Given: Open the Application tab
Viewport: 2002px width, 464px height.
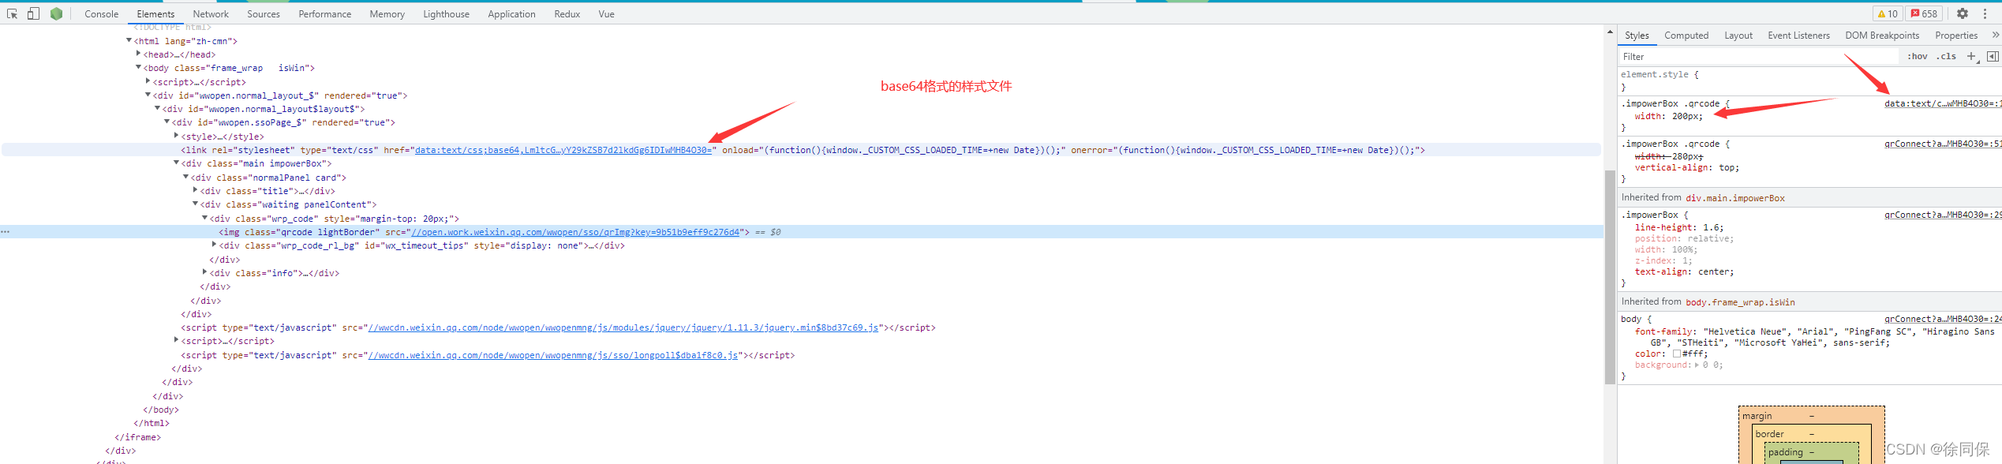Looking at the screenshot, I should pos(511,14).
